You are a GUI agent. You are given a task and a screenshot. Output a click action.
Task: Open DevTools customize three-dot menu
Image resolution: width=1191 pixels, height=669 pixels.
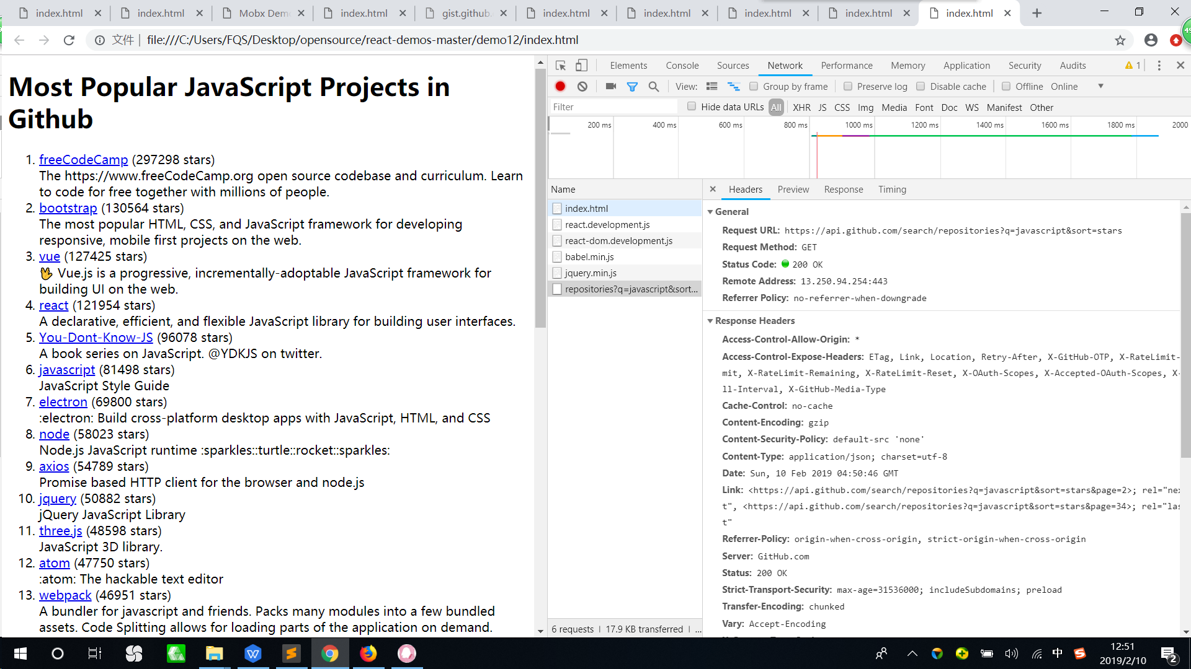[1159, 66]
